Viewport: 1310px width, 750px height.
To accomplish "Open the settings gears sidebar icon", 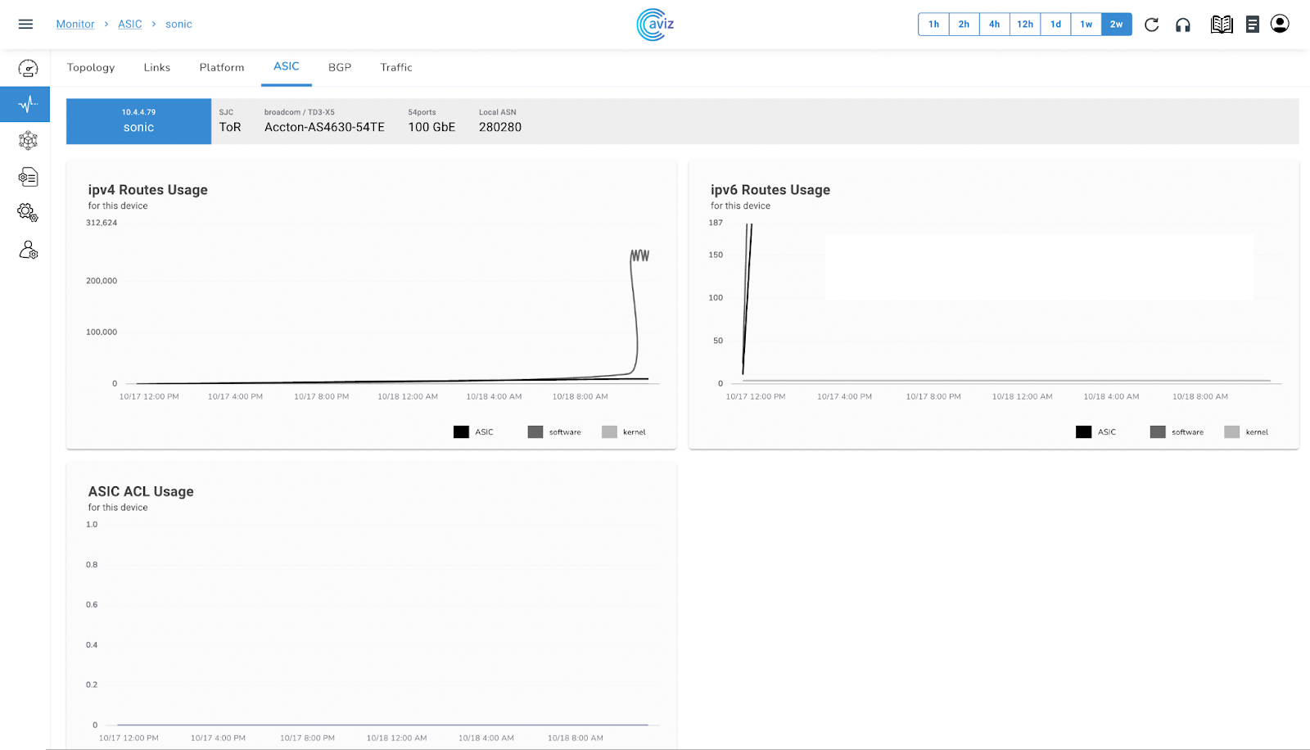I will click(x=28, y=213).
